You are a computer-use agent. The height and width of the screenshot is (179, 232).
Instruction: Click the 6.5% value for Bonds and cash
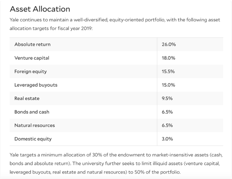(x=167, y=112)
